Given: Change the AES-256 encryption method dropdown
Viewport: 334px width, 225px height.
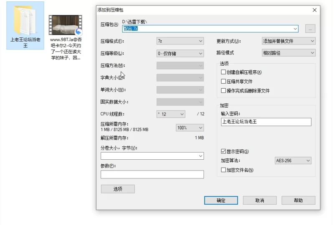Looking at the screenshot, I should click(293, 161).
